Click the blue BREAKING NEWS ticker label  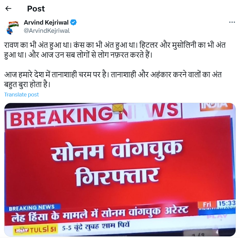(32, 208)
